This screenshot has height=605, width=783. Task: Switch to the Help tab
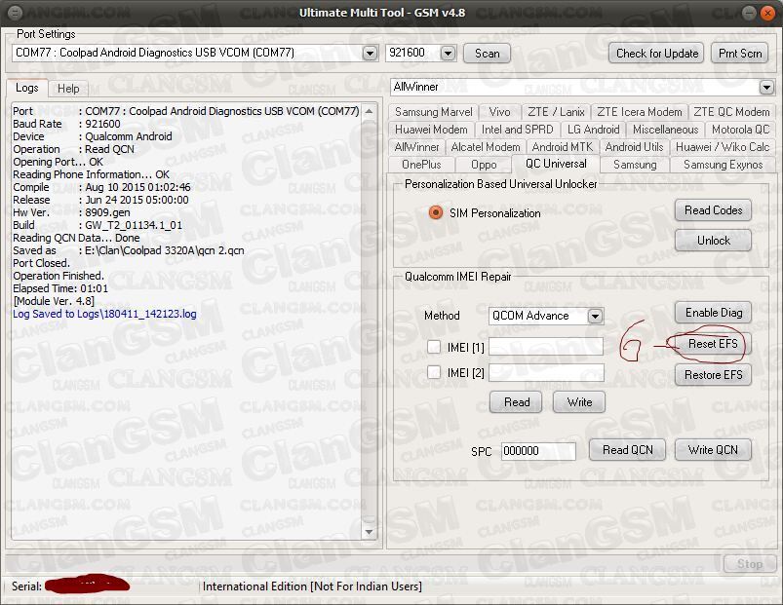(68, 89)
